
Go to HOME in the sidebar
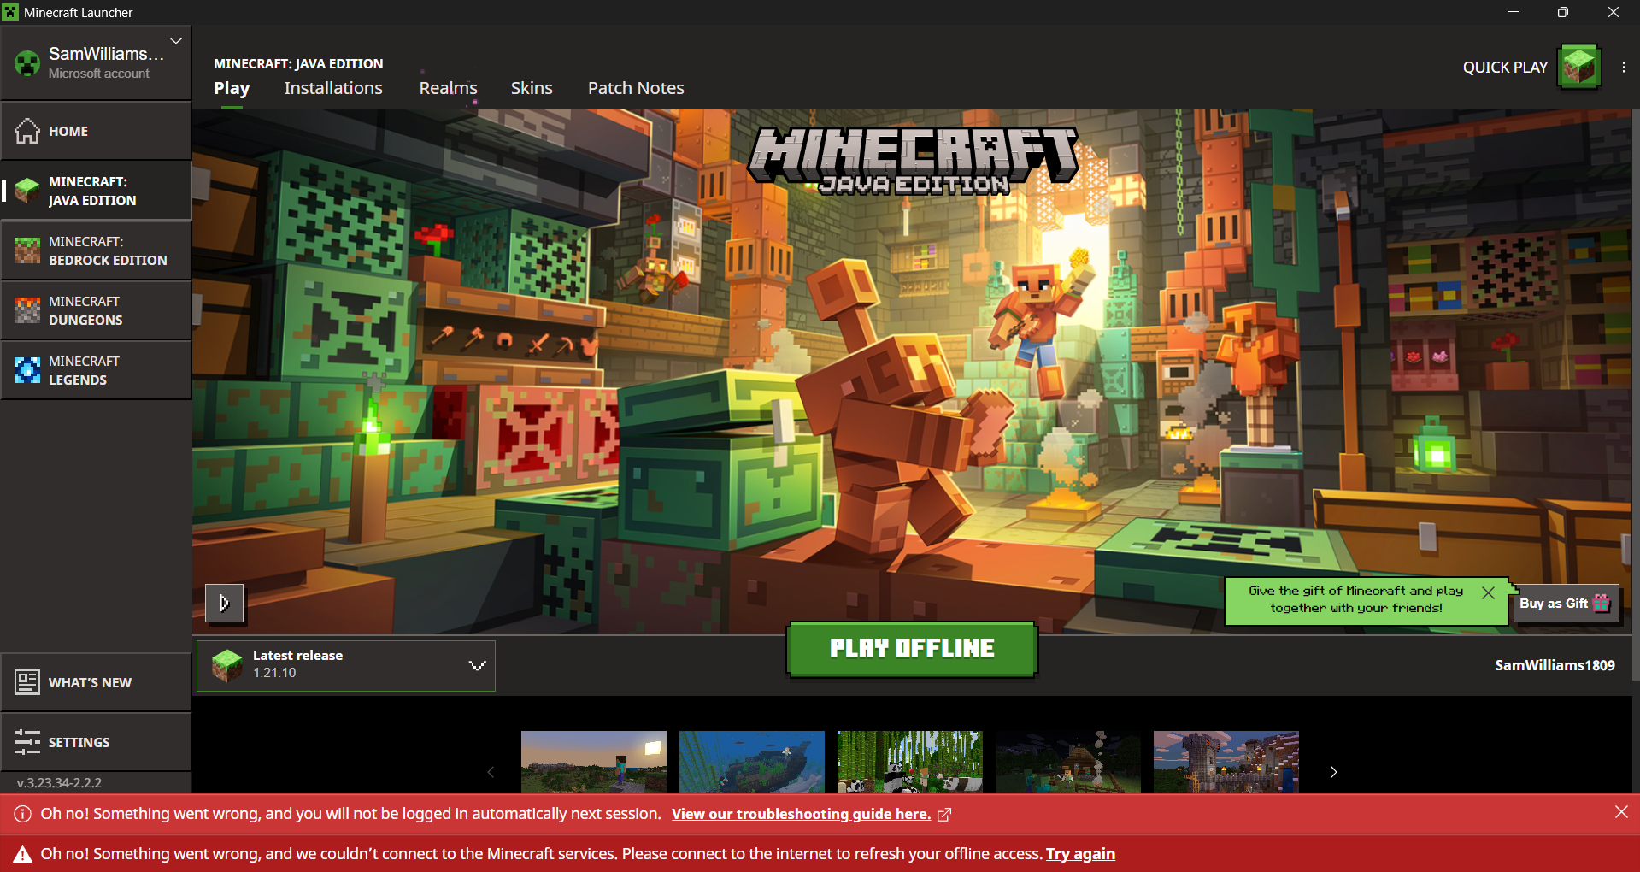[96, 131]
